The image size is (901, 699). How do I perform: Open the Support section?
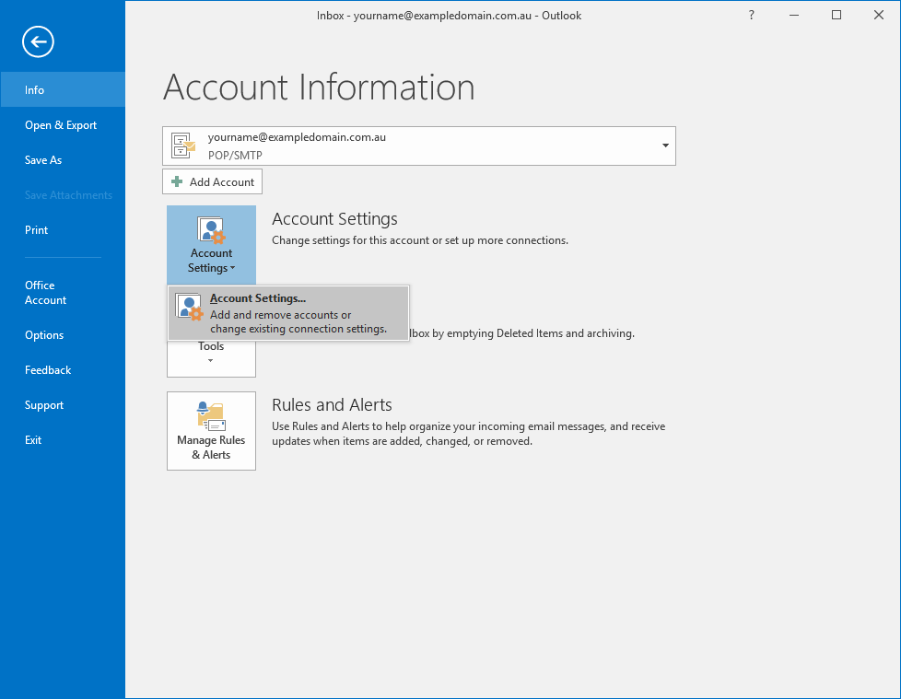pos(44,405)
